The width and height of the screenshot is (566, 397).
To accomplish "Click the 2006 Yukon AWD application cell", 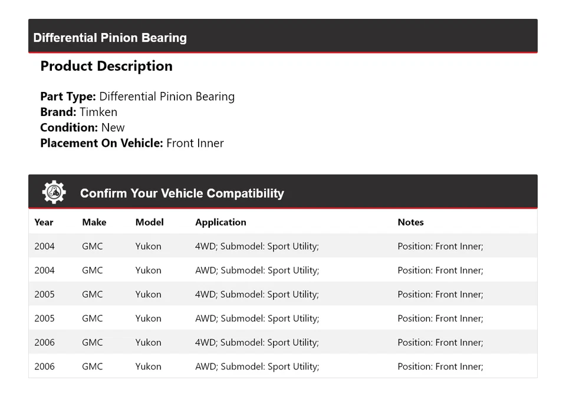I will pyautogui.click(x=257, y=366).
